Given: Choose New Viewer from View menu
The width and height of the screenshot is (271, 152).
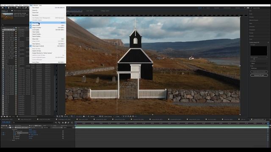Looking at the screenshot, I should click(x=47, y=8).
